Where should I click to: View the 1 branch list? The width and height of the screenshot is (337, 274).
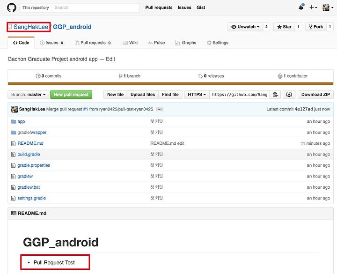click(x=129, y=76)
